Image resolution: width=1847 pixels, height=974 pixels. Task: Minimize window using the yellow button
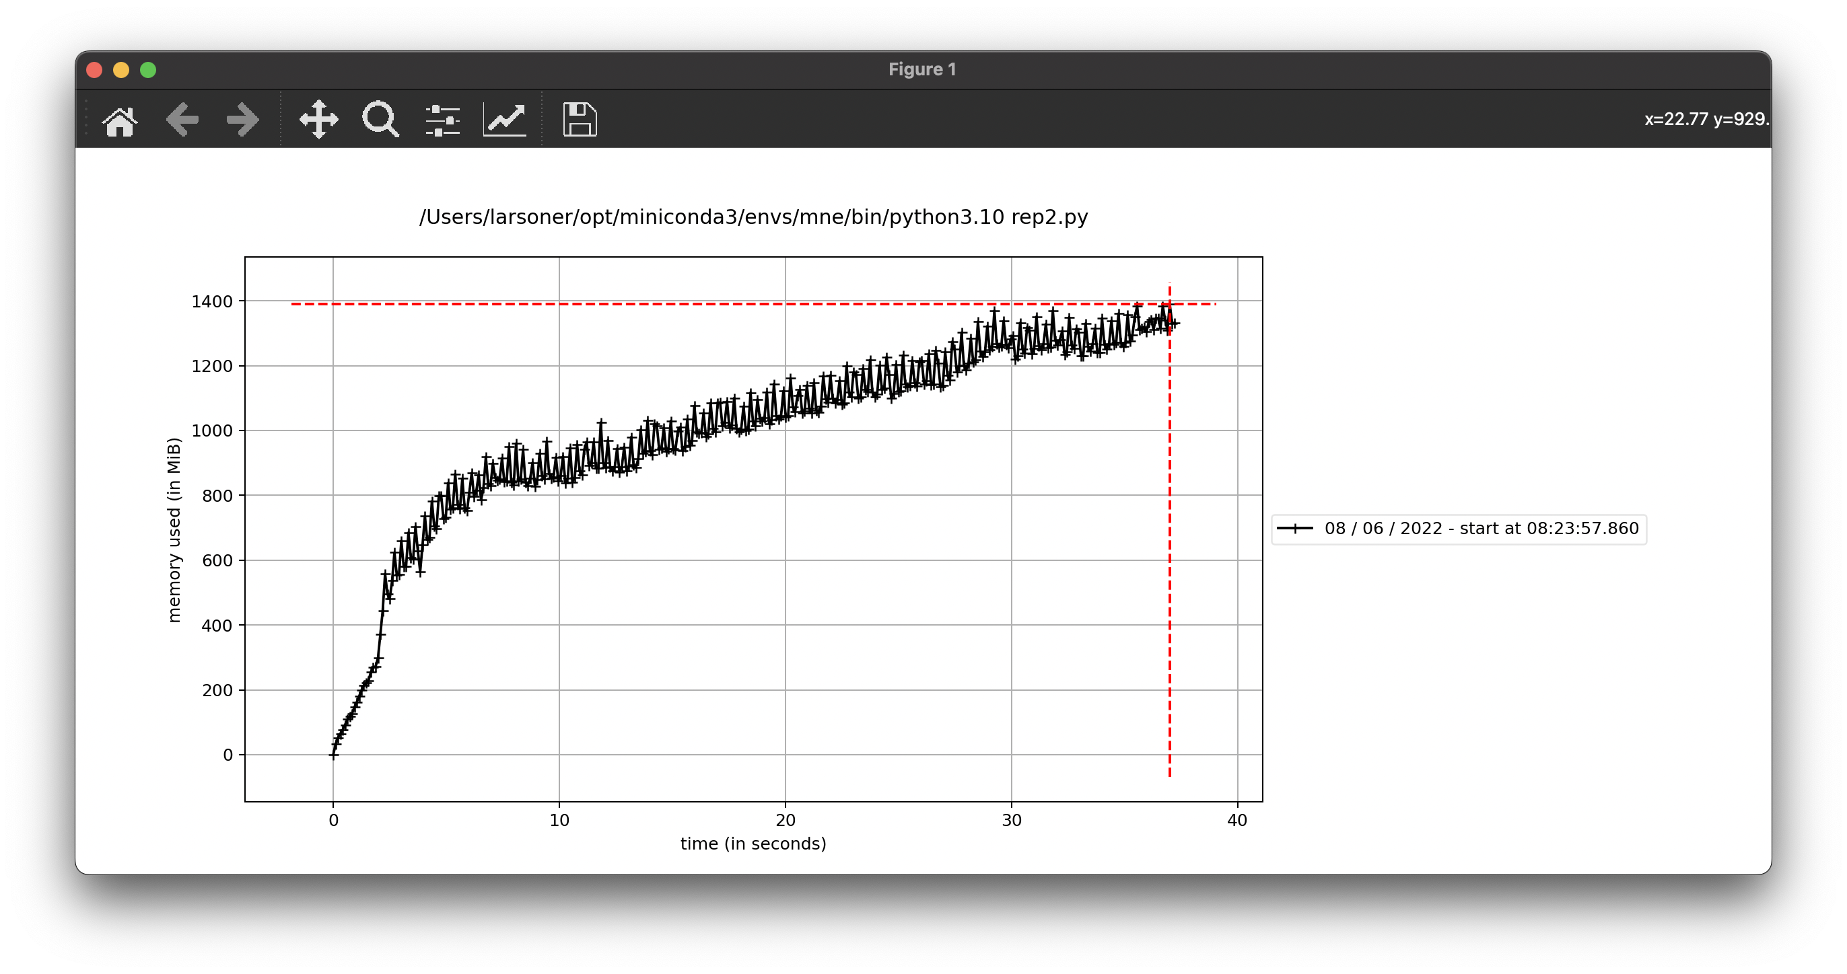[121, 69]
